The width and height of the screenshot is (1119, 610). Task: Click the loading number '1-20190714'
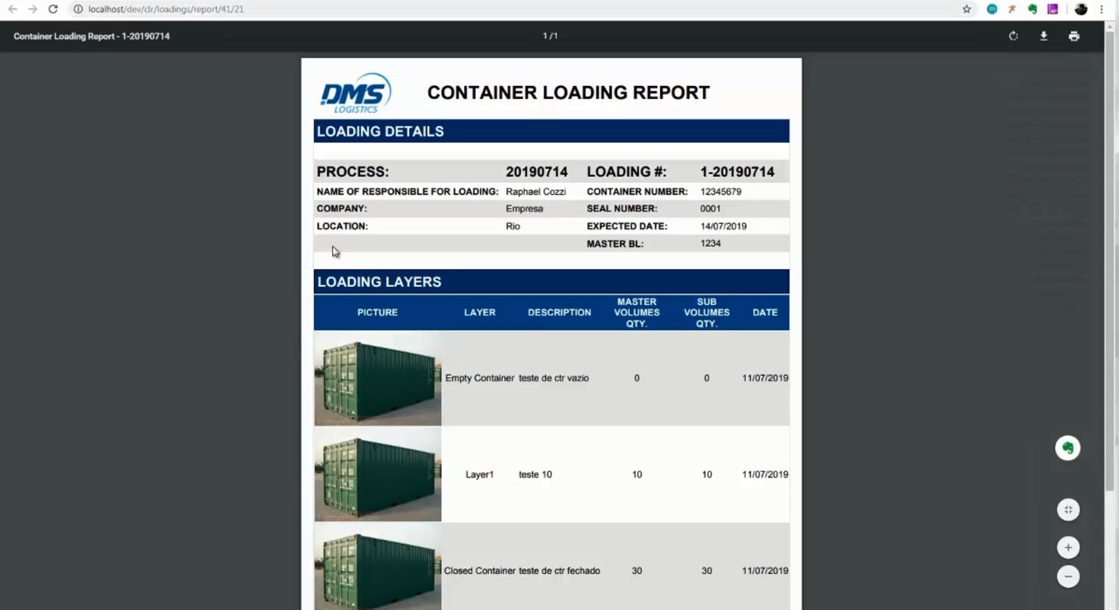pyautogui.click(x=737, y=172)
